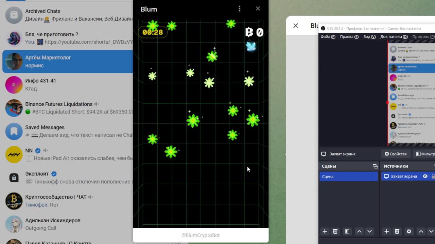
Task: Click the Blum score counter
Action: tap(255, 32)
